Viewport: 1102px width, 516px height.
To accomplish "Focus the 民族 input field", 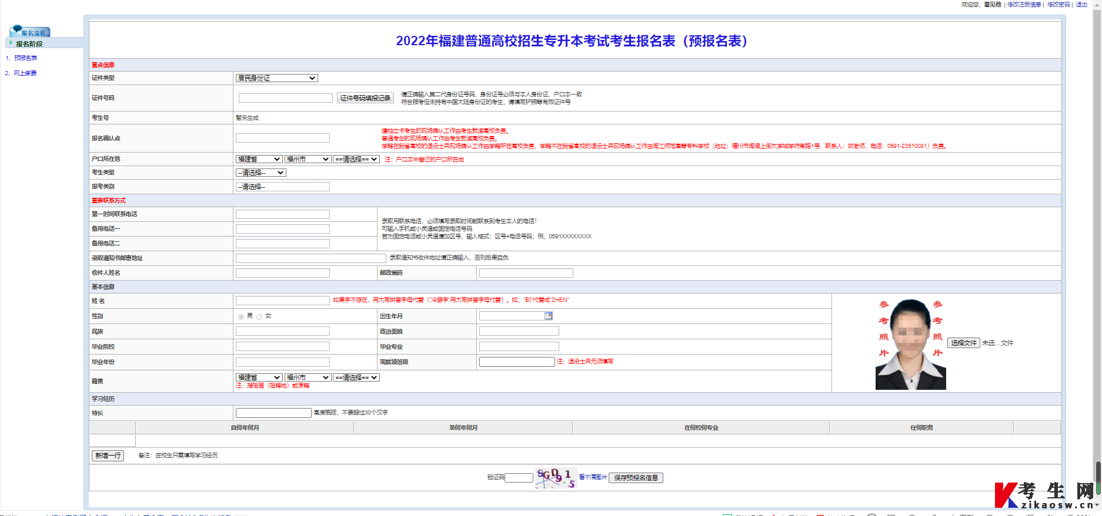I will point(283,332).
